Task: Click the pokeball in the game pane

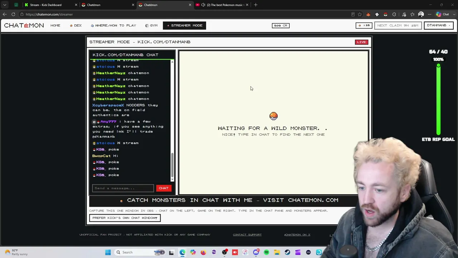Action: (273, 116)
